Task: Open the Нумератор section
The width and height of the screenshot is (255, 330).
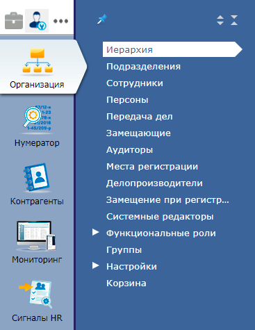Action: point(37,126)
